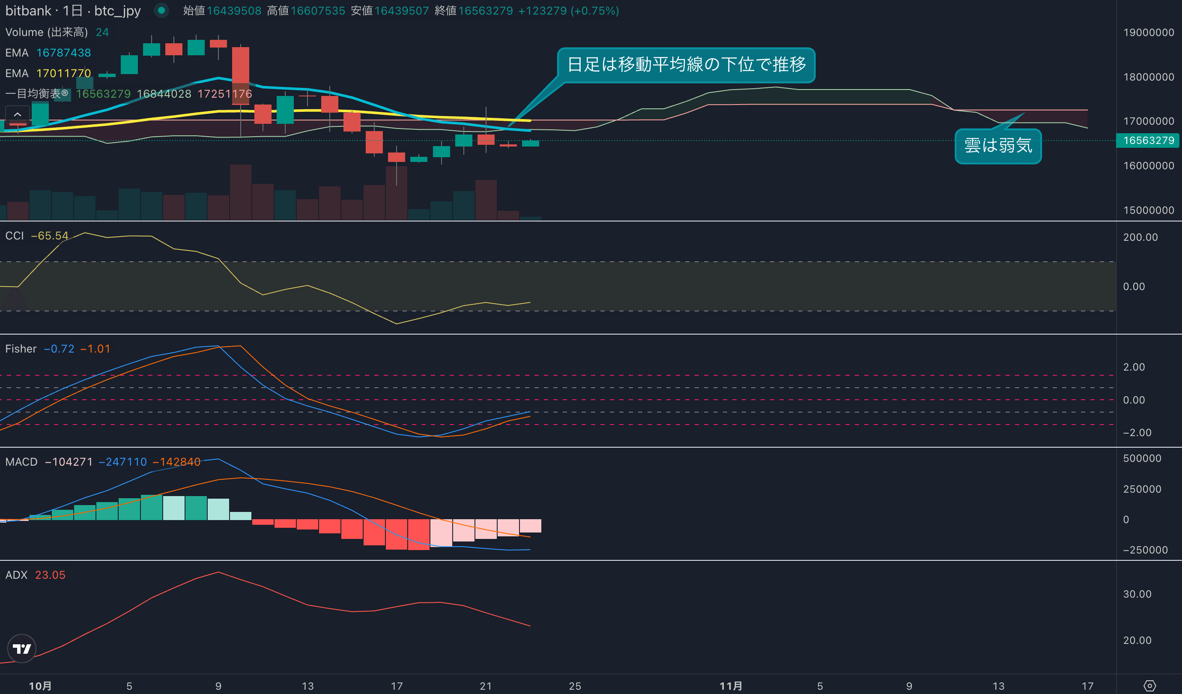This screenshot has height=694, width=1182.
Task: Click the 11月 label on time axis
Action: [731, 685]
